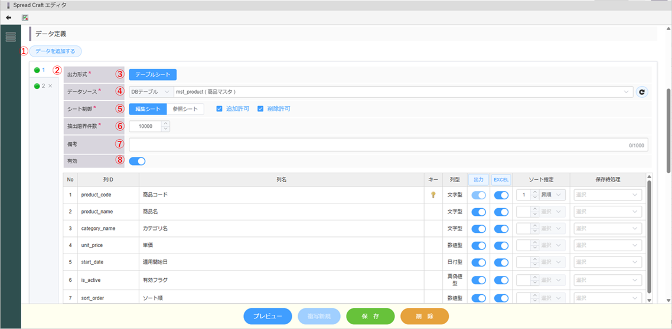The width and height of the screenshot is (672, 329).
Task: Click the back arrow icon in toolbar
Action: 8,18
